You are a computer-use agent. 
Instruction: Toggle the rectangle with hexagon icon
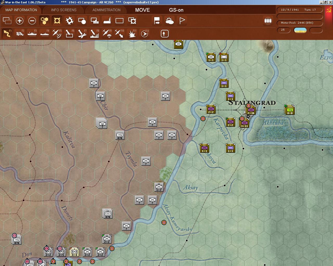click(x=132, y=21)
